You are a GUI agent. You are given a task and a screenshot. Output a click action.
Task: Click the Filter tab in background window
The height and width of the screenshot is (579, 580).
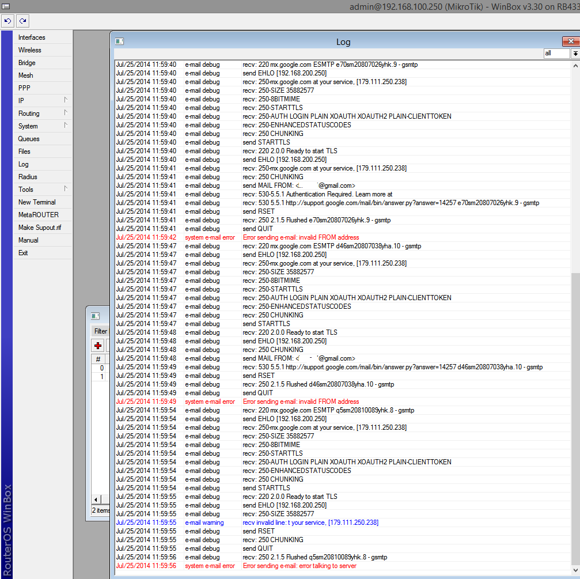coord(100,331)
